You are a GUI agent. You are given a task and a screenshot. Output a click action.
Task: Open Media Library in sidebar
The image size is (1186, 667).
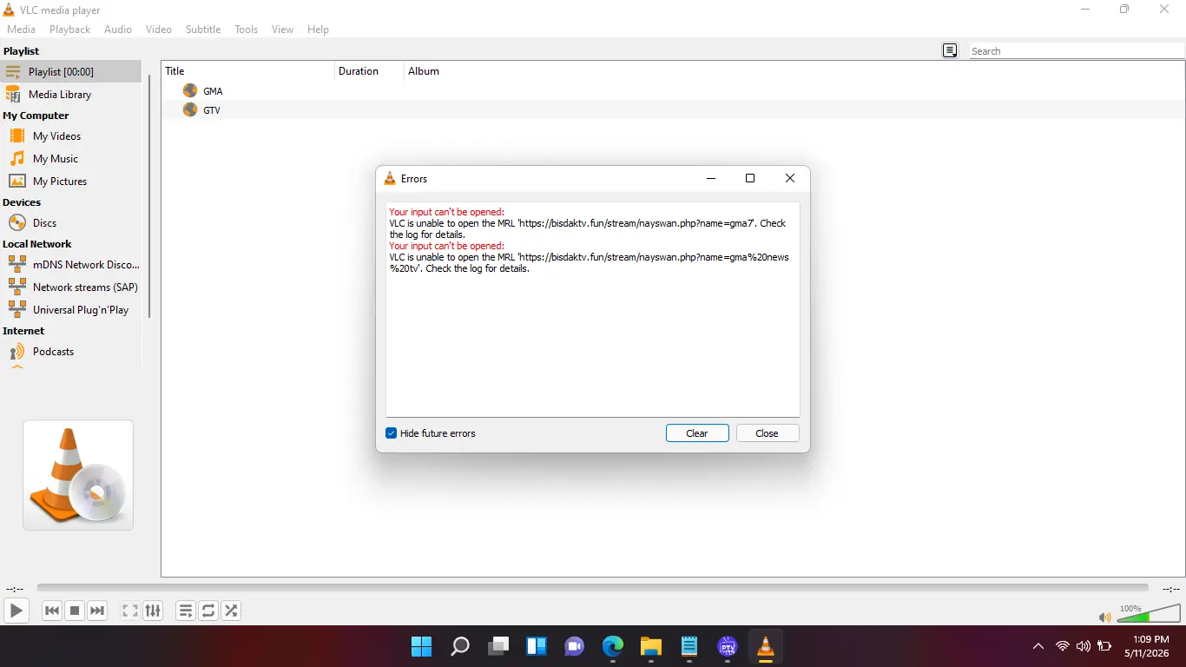(x=71, y=94)
